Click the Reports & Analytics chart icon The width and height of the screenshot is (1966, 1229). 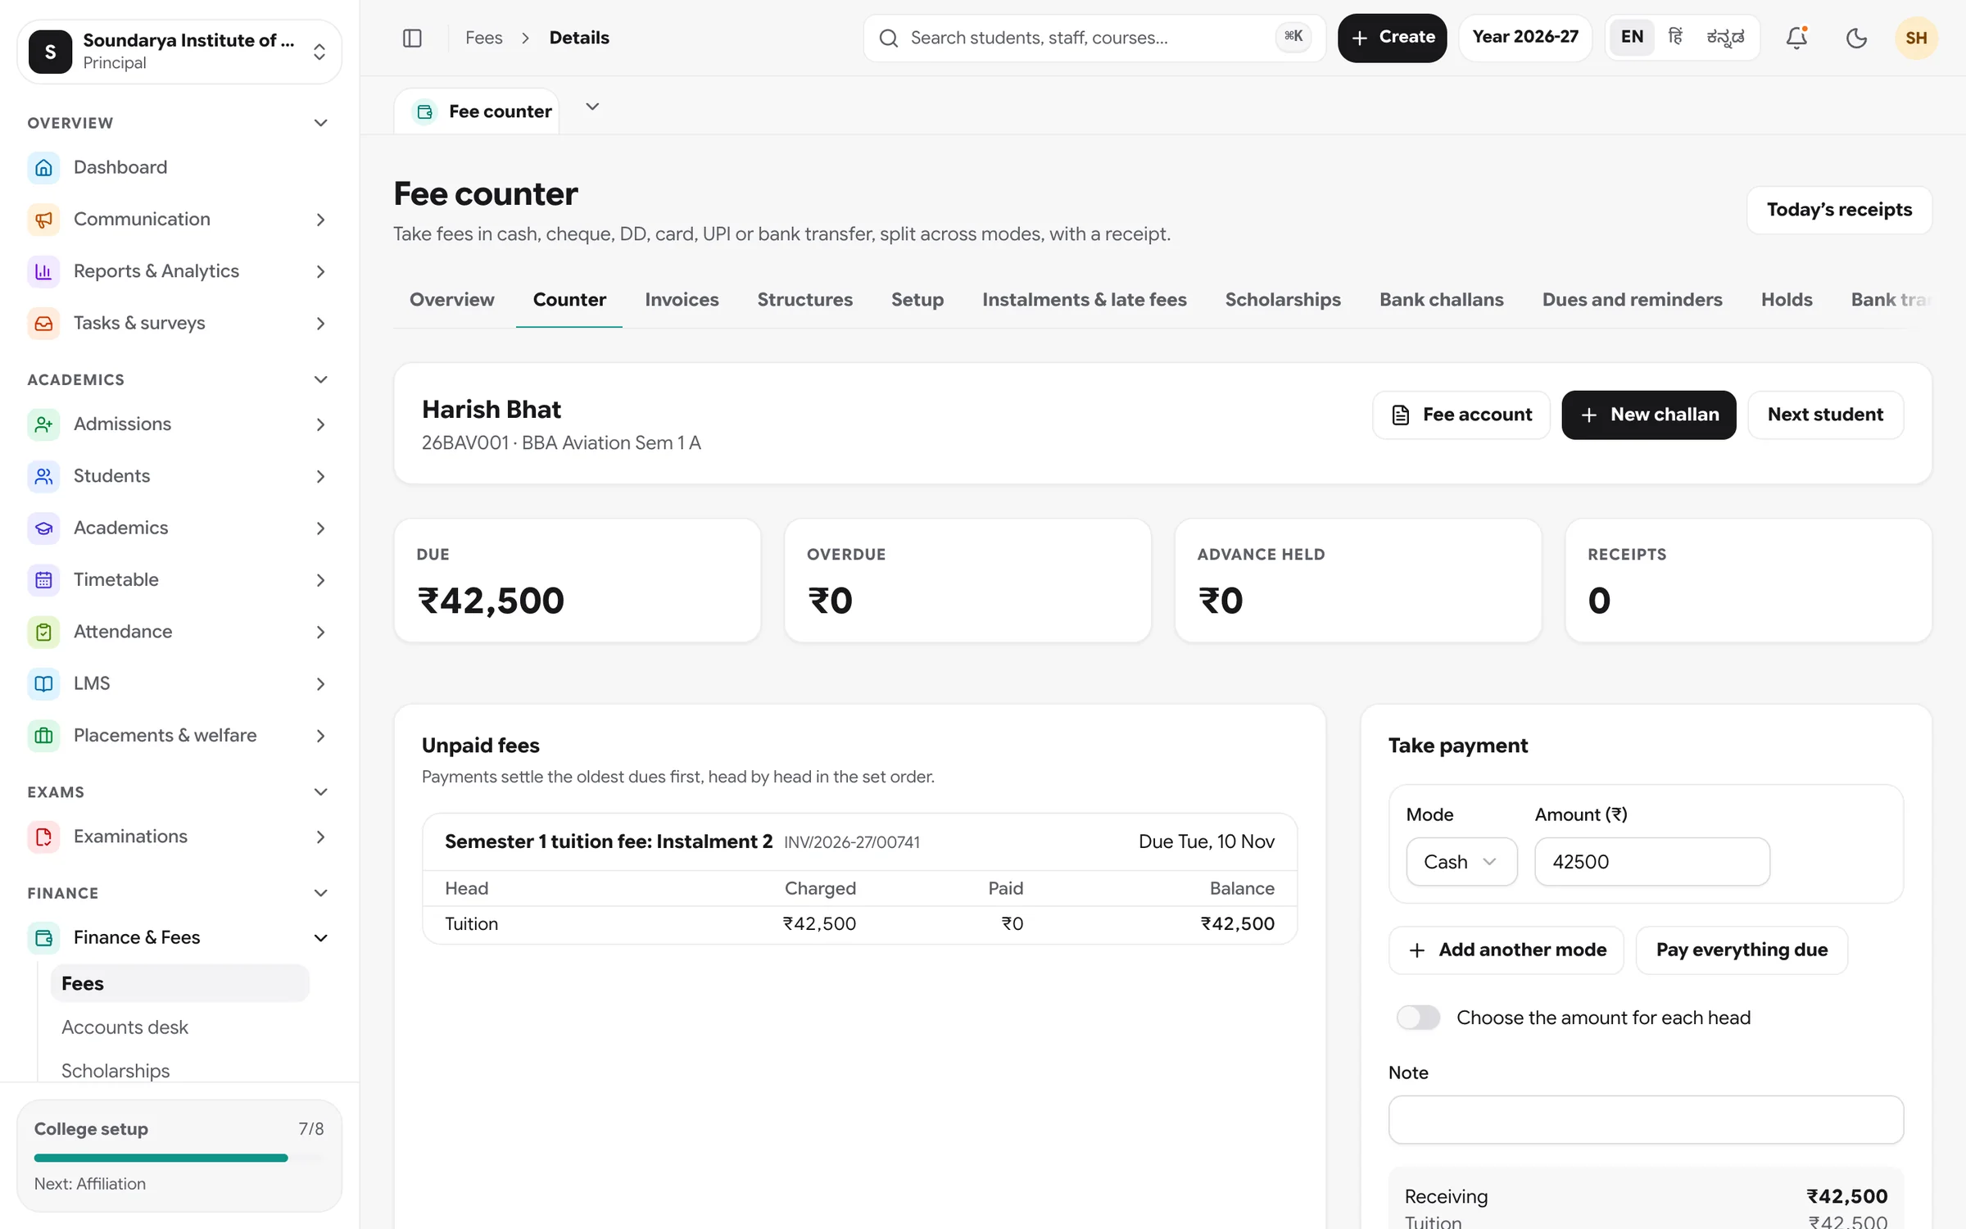pos(43,271)
